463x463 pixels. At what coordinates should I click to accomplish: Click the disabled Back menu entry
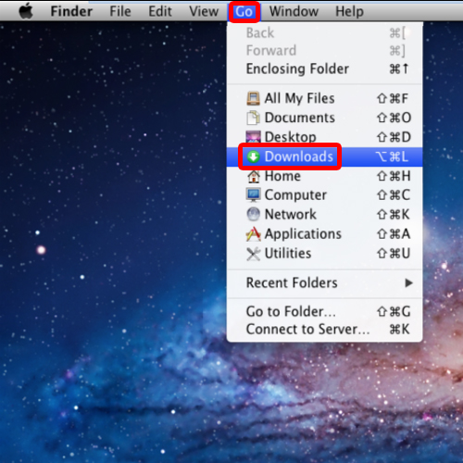click(x=325, y=32)
